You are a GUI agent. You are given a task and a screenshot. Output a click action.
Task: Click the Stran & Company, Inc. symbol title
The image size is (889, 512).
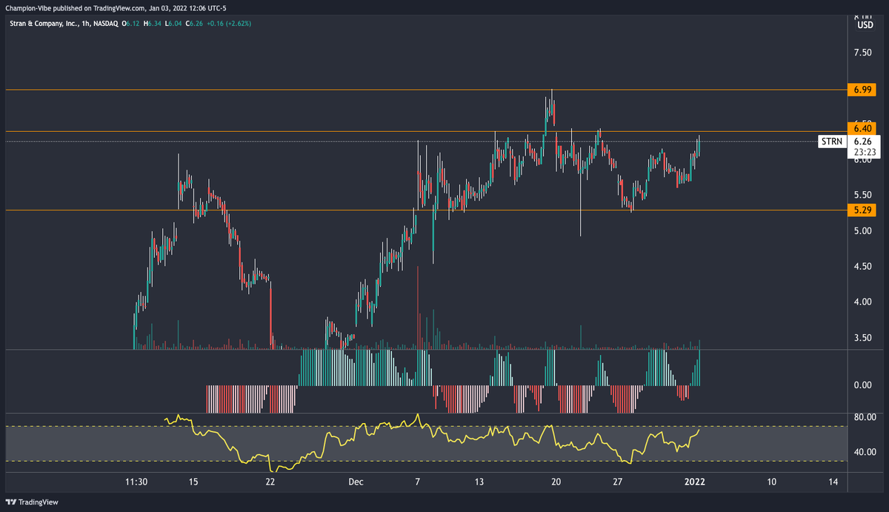tap(44, 24)
